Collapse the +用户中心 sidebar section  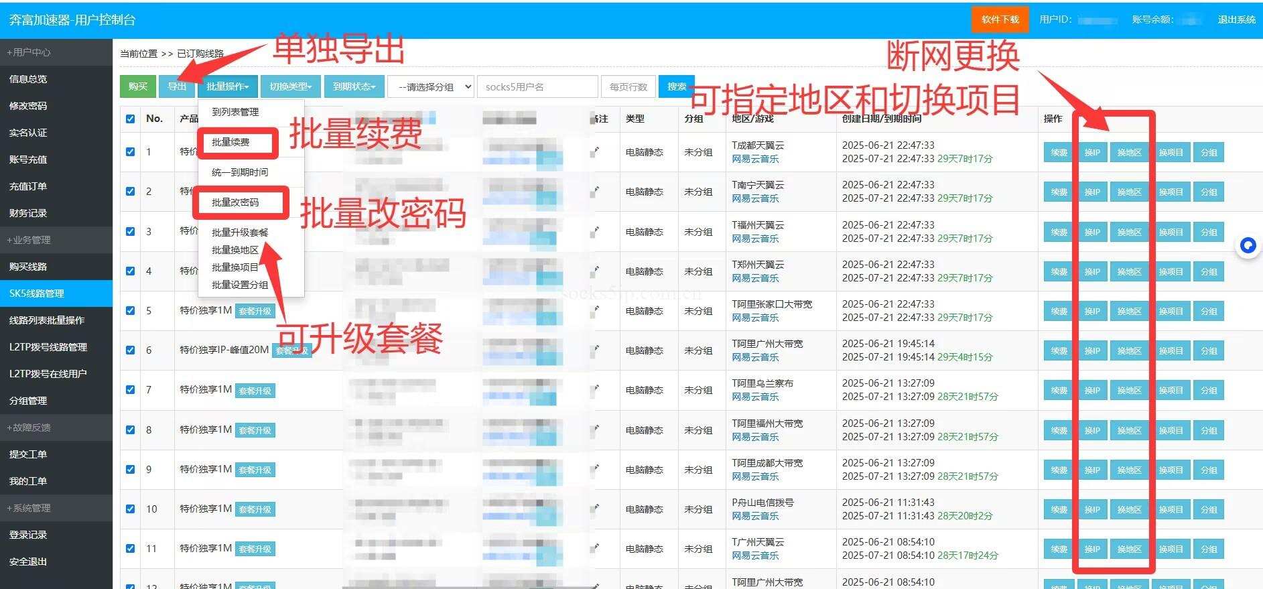coord(56,52)
